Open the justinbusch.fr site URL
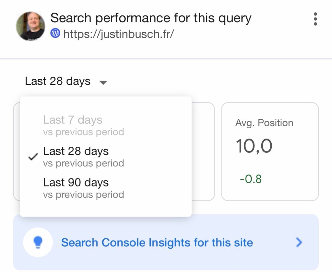Image resolution: width=332 pixels, height=272 pixels. [119, 34]
